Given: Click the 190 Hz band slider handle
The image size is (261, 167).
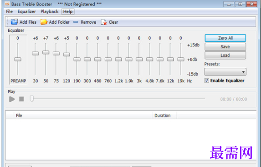Looking at the screenshot, I should (x=77, y=59).
